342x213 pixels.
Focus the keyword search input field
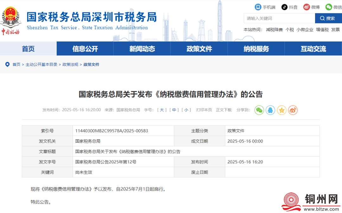[x=279, y=18]
